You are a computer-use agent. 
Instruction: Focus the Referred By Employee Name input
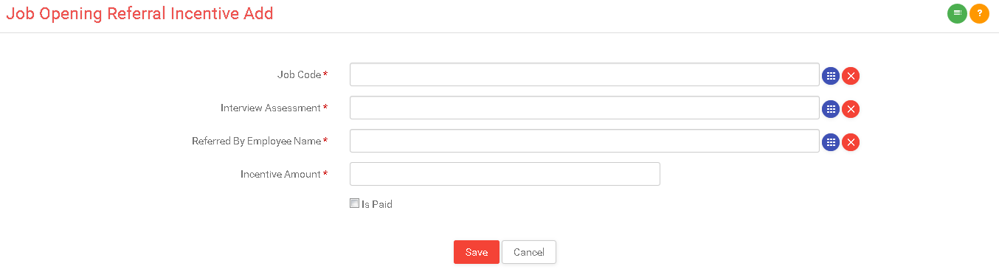(584, 141)
